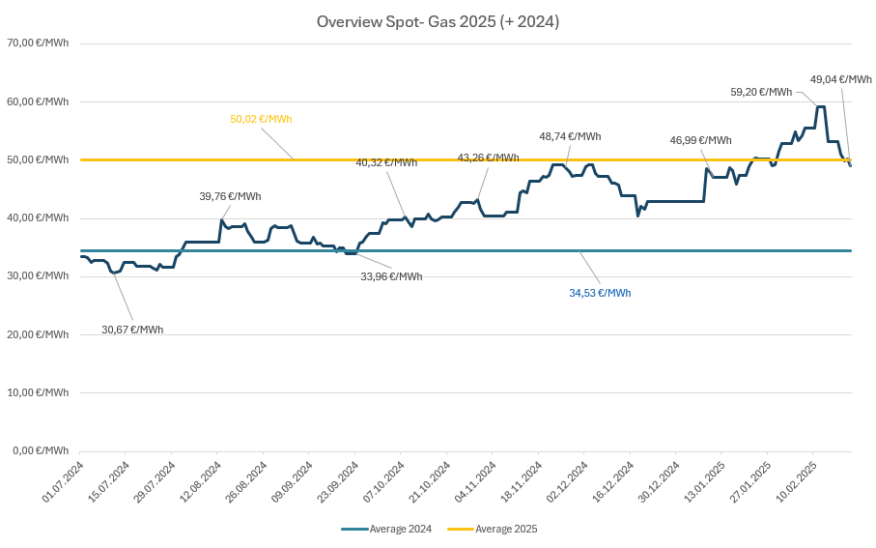Click the 33,96 €/MWh data label
This screenshot has height=548, width=876.
tap(391, 276)
